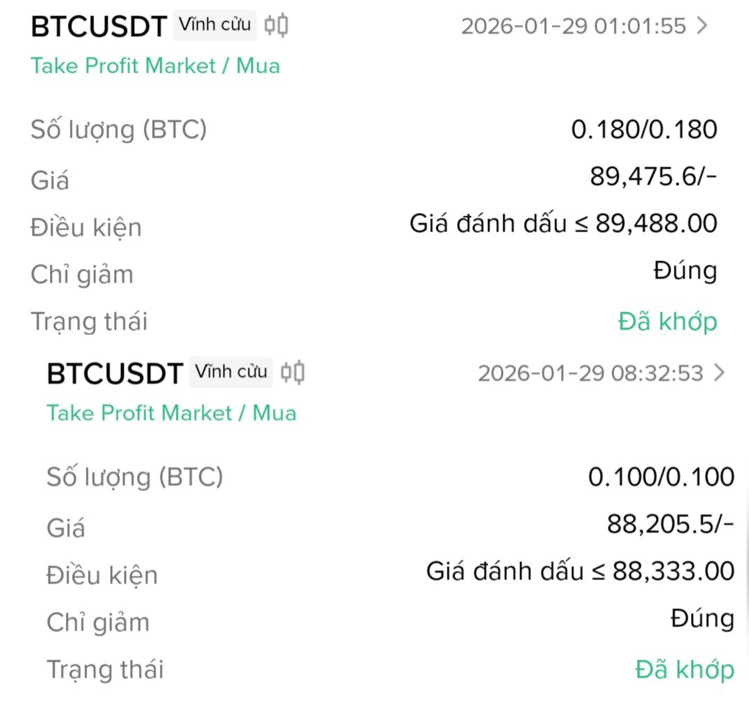Tap Đã khớp status of the 0.100 BTC order

coord(685,670)
